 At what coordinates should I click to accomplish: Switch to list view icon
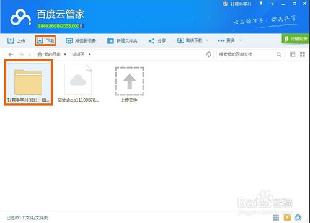point(293,55)
